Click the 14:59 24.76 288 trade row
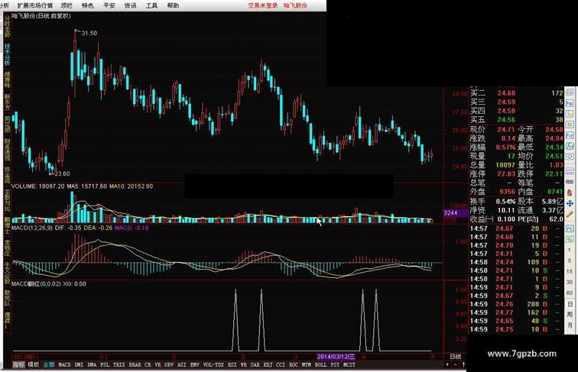This screenshot has height=372, width=578. tap(515, 304)
